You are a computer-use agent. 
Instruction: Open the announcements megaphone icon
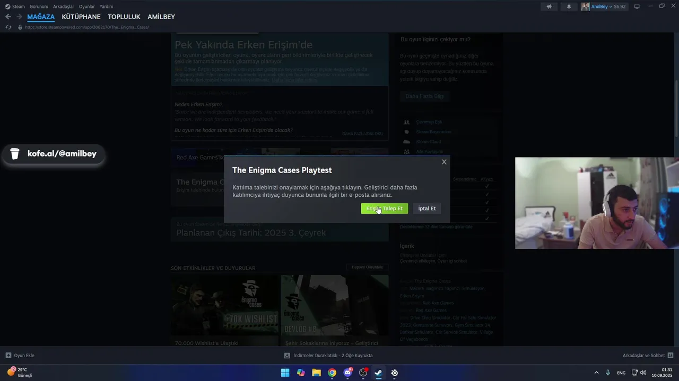(x=549, y=6)
